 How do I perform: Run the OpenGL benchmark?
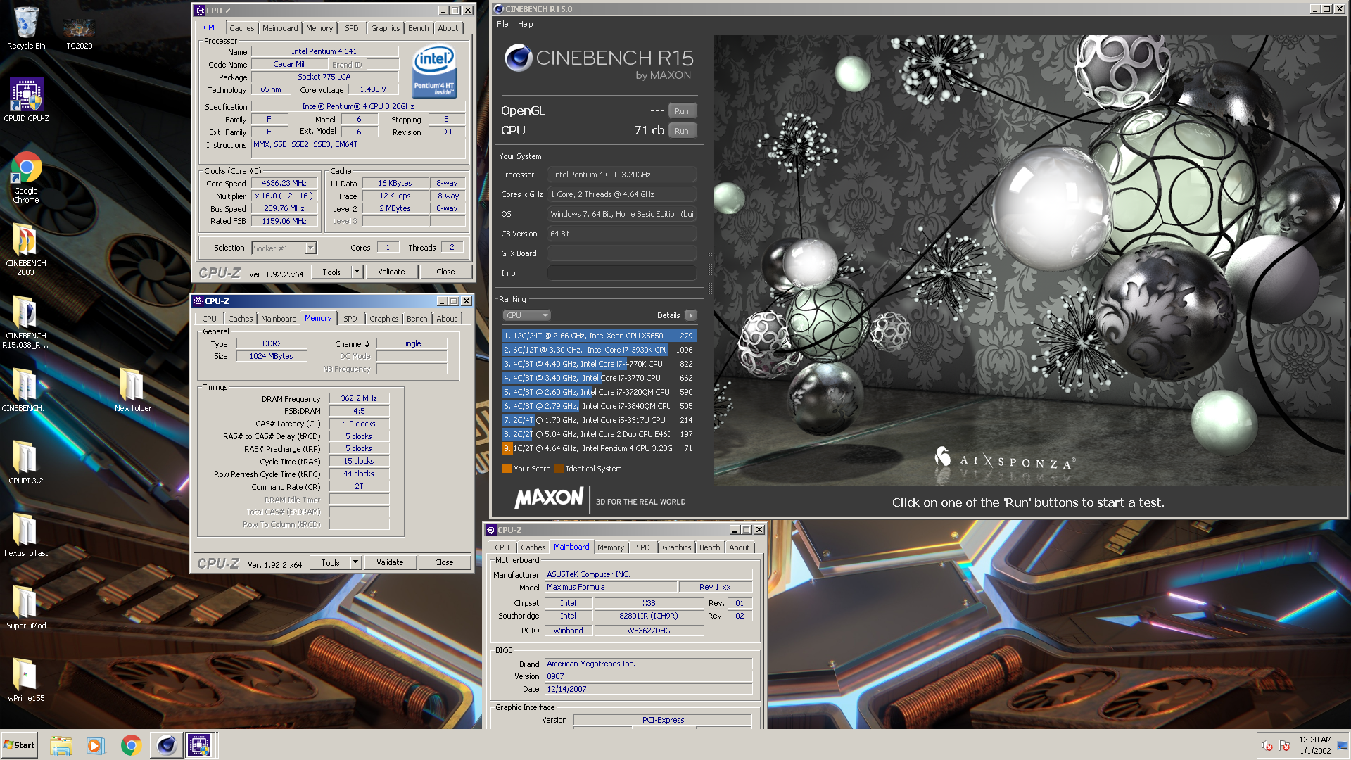tap(682, 111)
